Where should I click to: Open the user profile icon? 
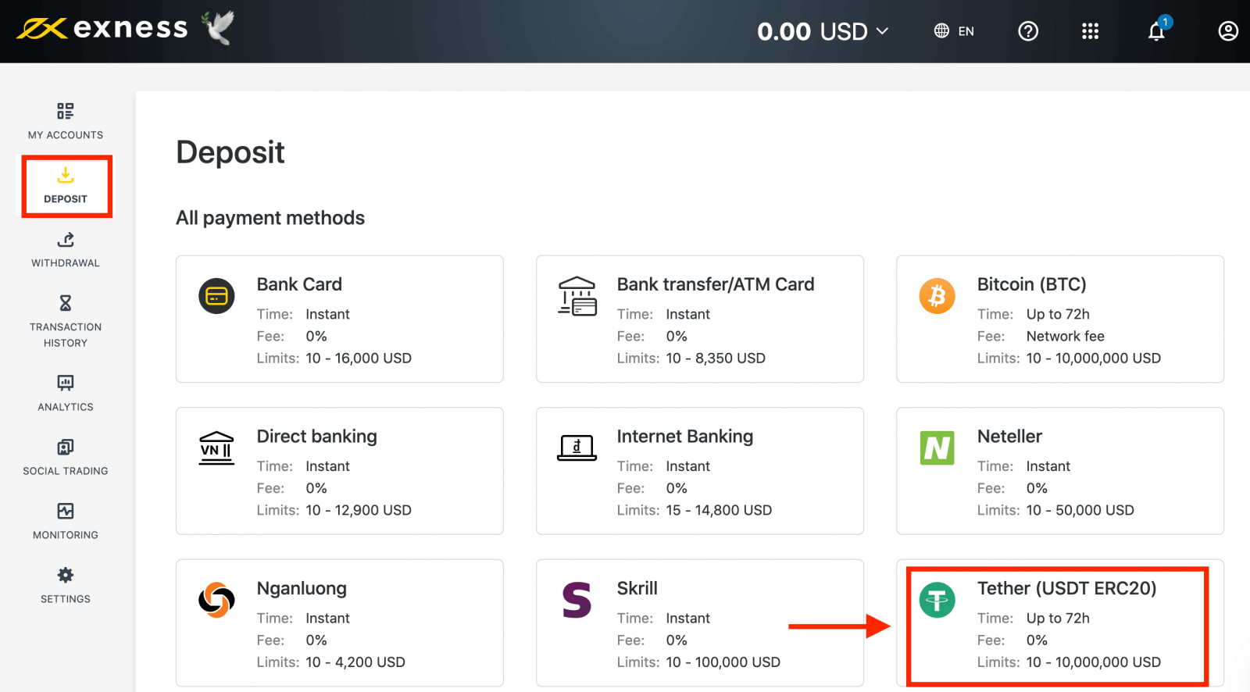[x=1227, y=31]
